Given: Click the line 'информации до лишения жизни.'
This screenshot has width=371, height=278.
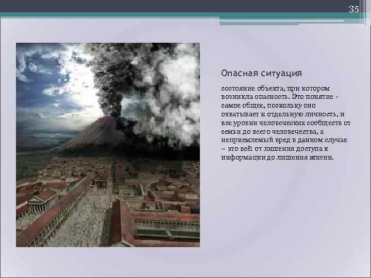Looking at the screenshot, I should coord(277,157).
